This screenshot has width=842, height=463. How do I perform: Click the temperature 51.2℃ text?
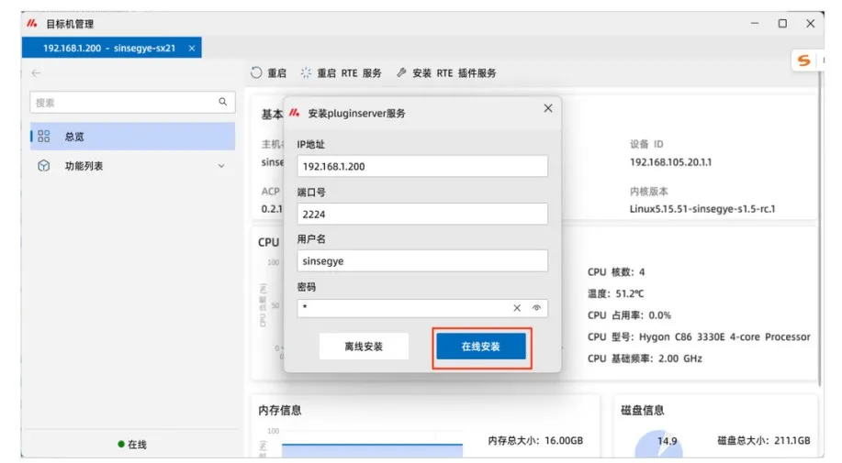tap(615, 293)
